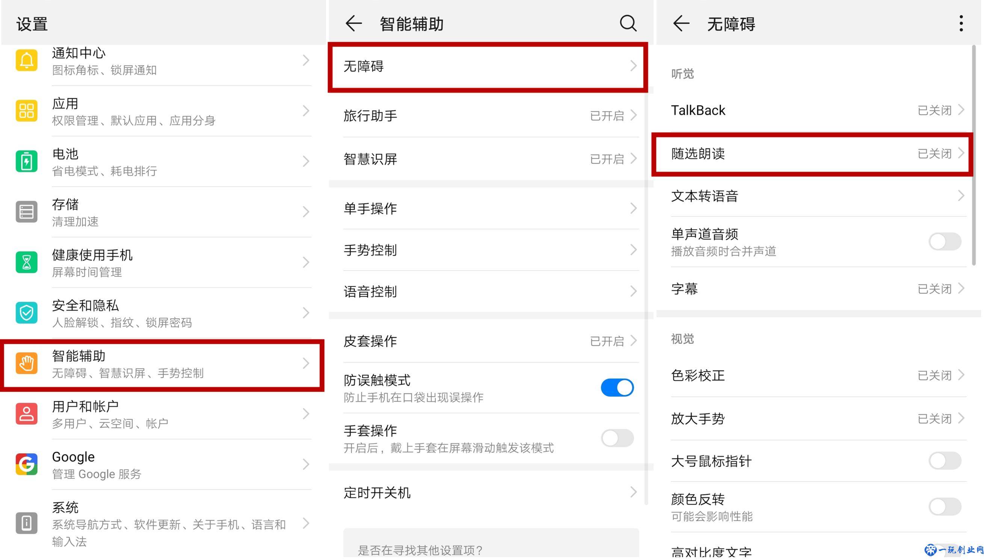Expand 安全和隐私 row chevron

(306, 313)
